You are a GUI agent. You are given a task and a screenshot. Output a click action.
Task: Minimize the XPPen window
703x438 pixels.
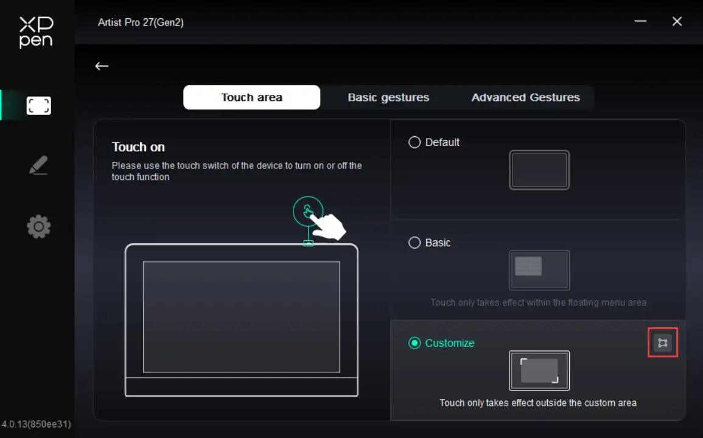(x=640, y=21)
